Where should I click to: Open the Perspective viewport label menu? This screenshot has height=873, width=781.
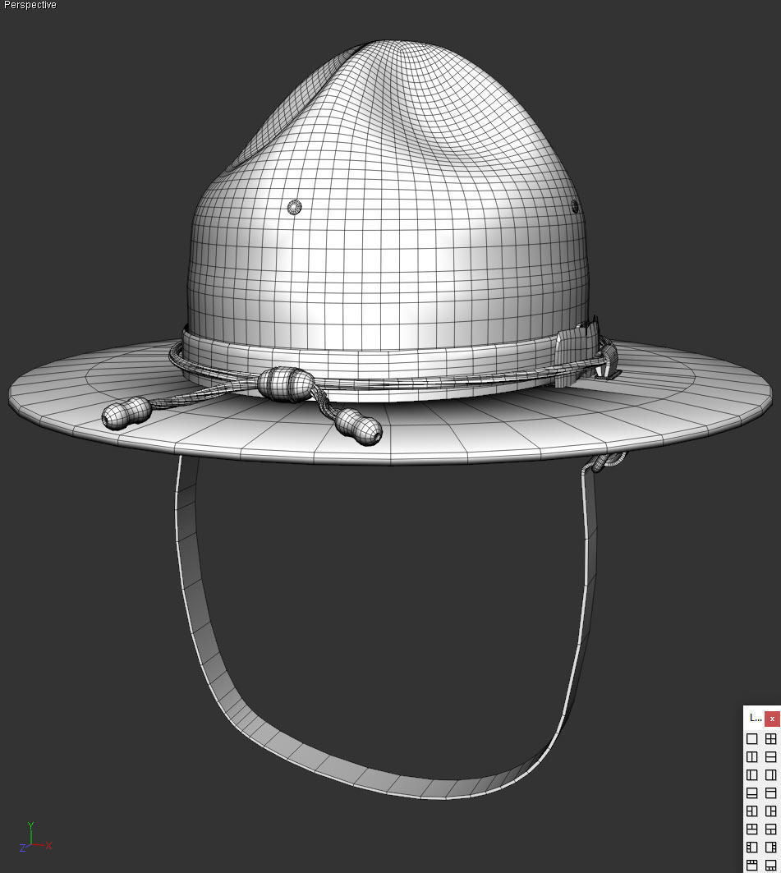point(30,5)
